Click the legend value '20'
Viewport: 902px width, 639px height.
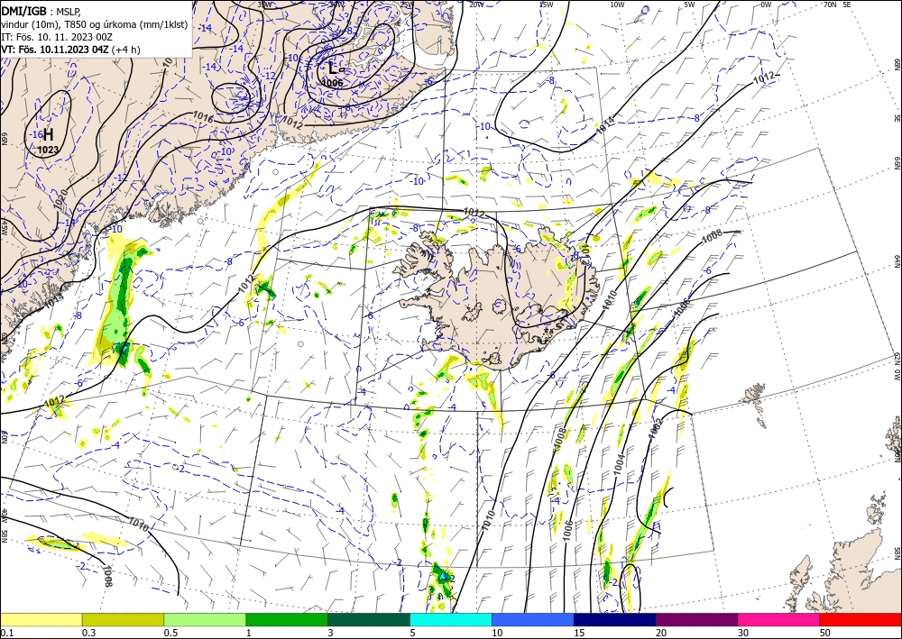[x=661, y=633]
